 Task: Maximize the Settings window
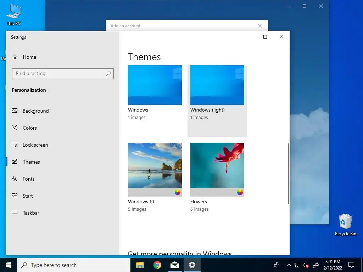(x=265, y=37)
